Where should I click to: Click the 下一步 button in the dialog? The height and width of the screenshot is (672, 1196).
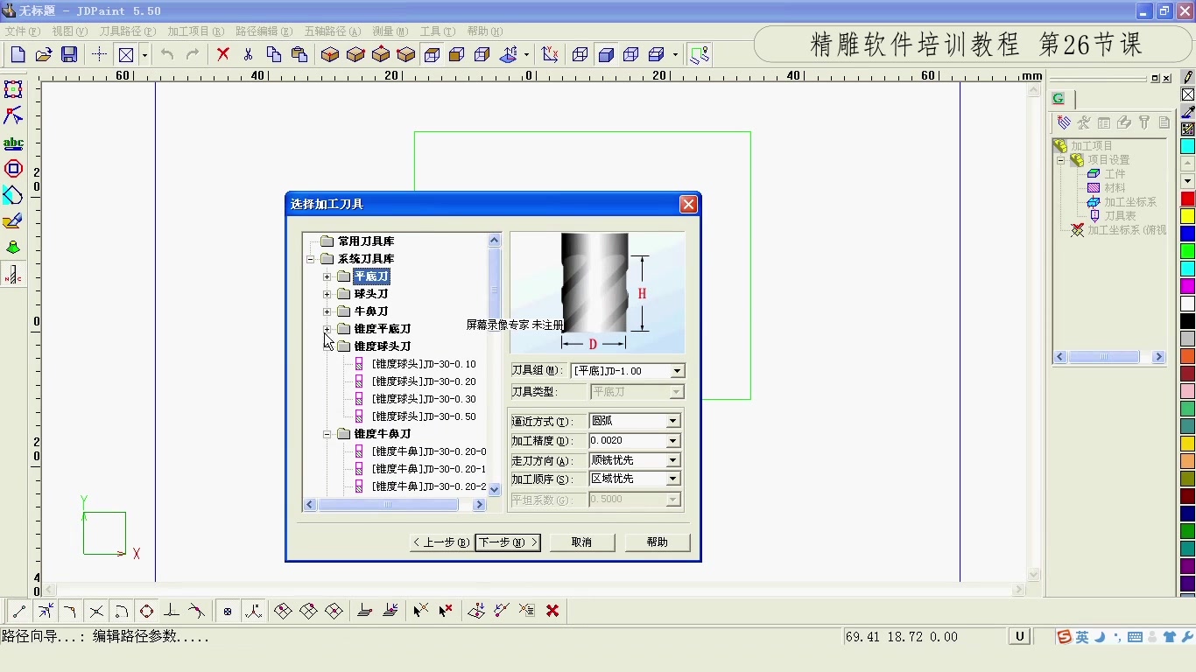[507, 542]
